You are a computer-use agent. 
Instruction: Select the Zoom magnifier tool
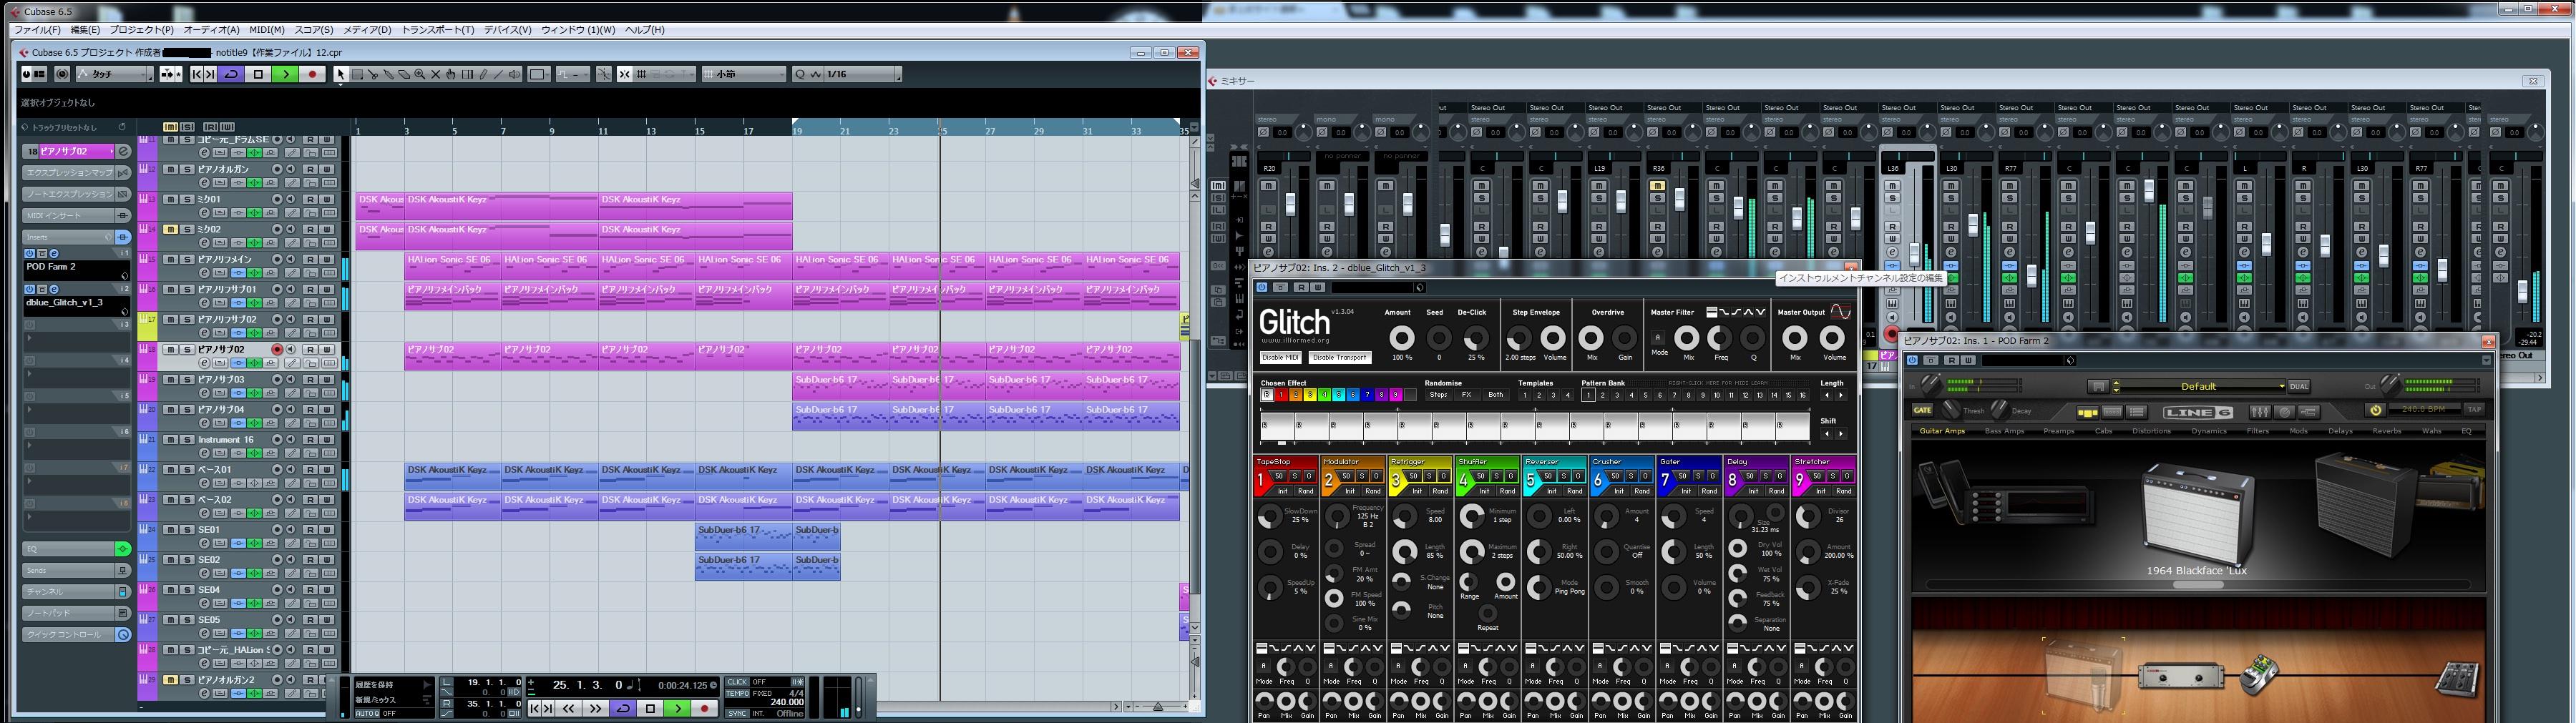coord(420,74)
